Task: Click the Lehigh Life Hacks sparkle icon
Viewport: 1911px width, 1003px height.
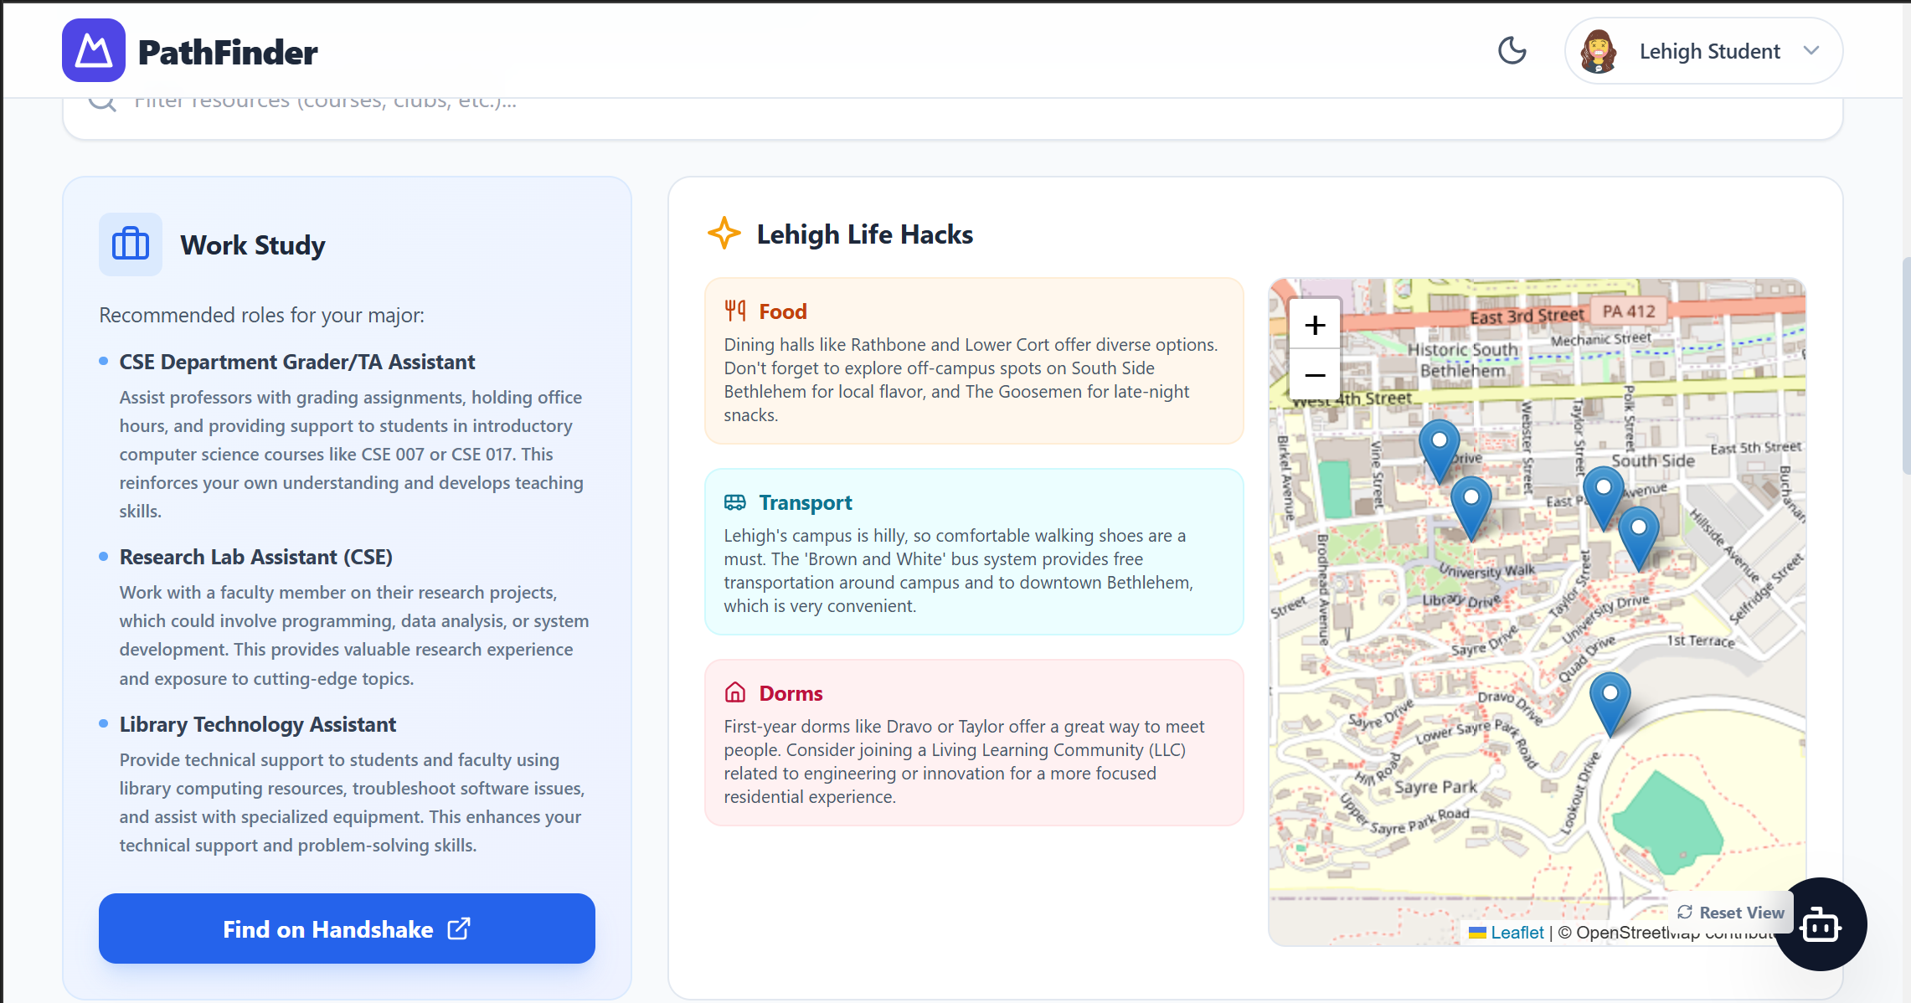Action: tap(724, 234)
